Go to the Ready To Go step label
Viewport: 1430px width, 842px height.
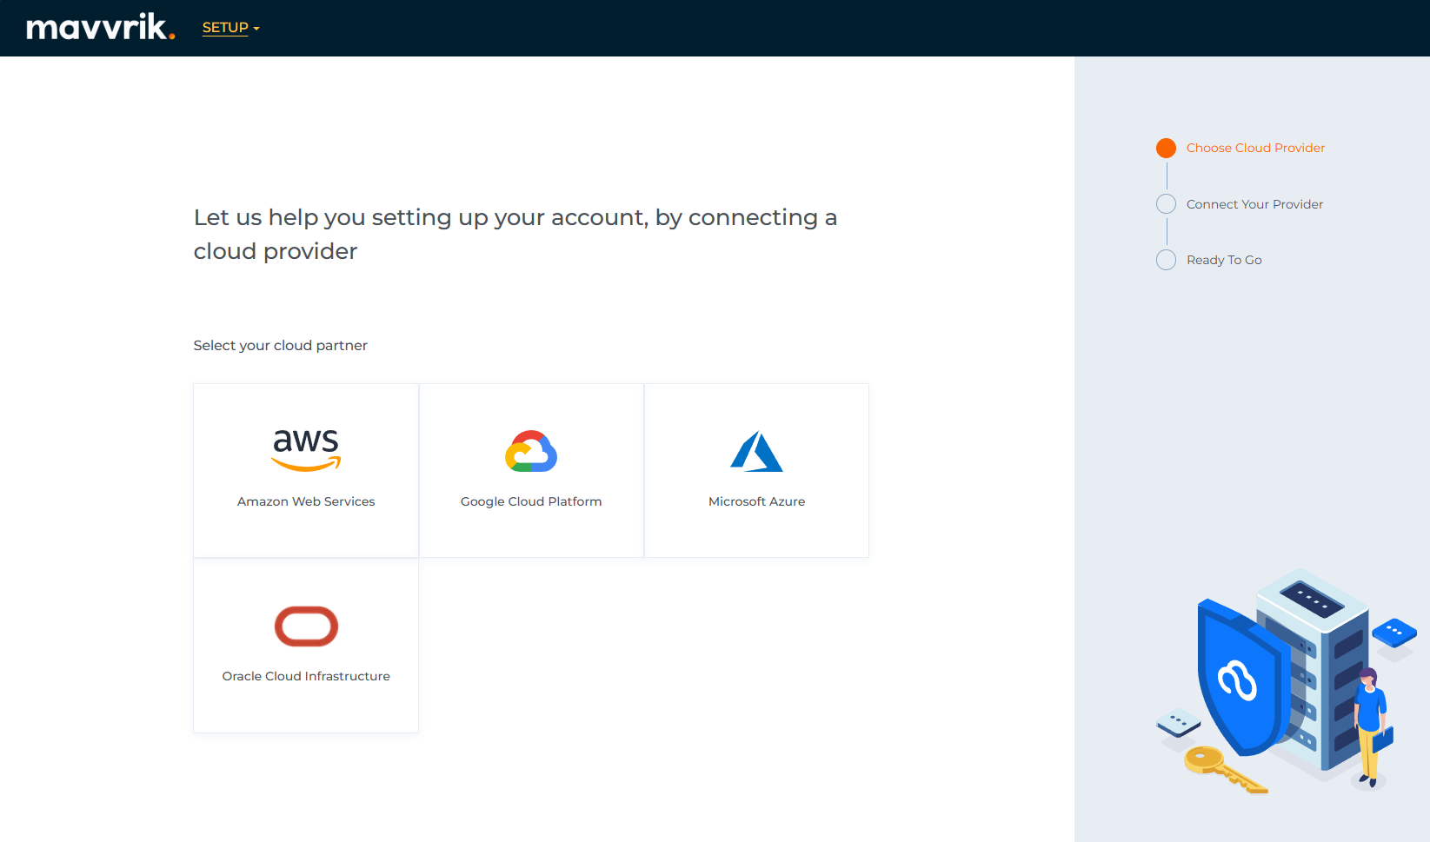[1224, 260]
